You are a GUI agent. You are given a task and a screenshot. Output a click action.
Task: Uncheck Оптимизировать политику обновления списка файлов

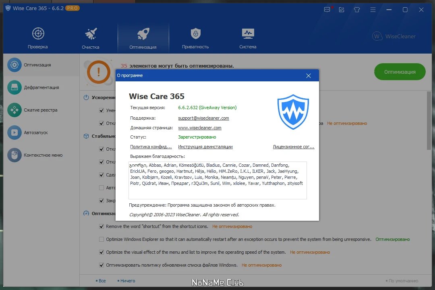(101, 265)
